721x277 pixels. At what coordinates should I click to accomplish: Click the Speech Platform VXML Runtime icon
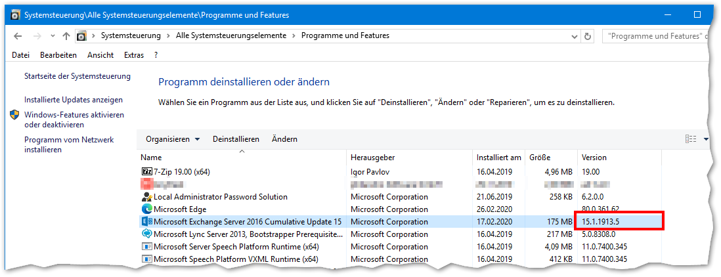pyautogui.click(x=146, y=259)
